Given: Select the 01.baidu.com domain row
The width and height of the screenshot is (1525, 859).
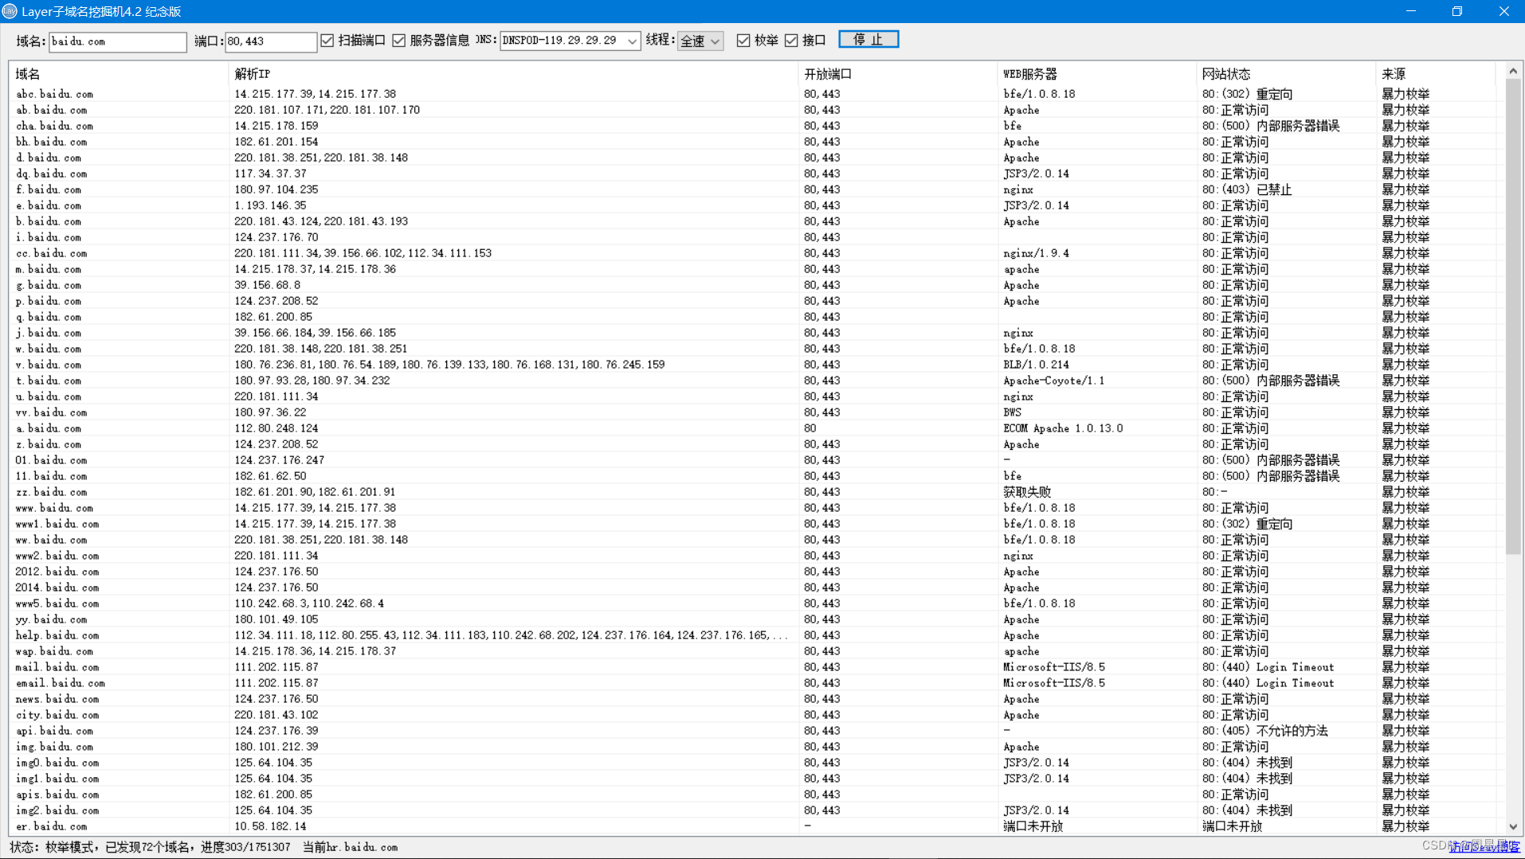Looking at the screenshot, I should (x=753, y=460).
